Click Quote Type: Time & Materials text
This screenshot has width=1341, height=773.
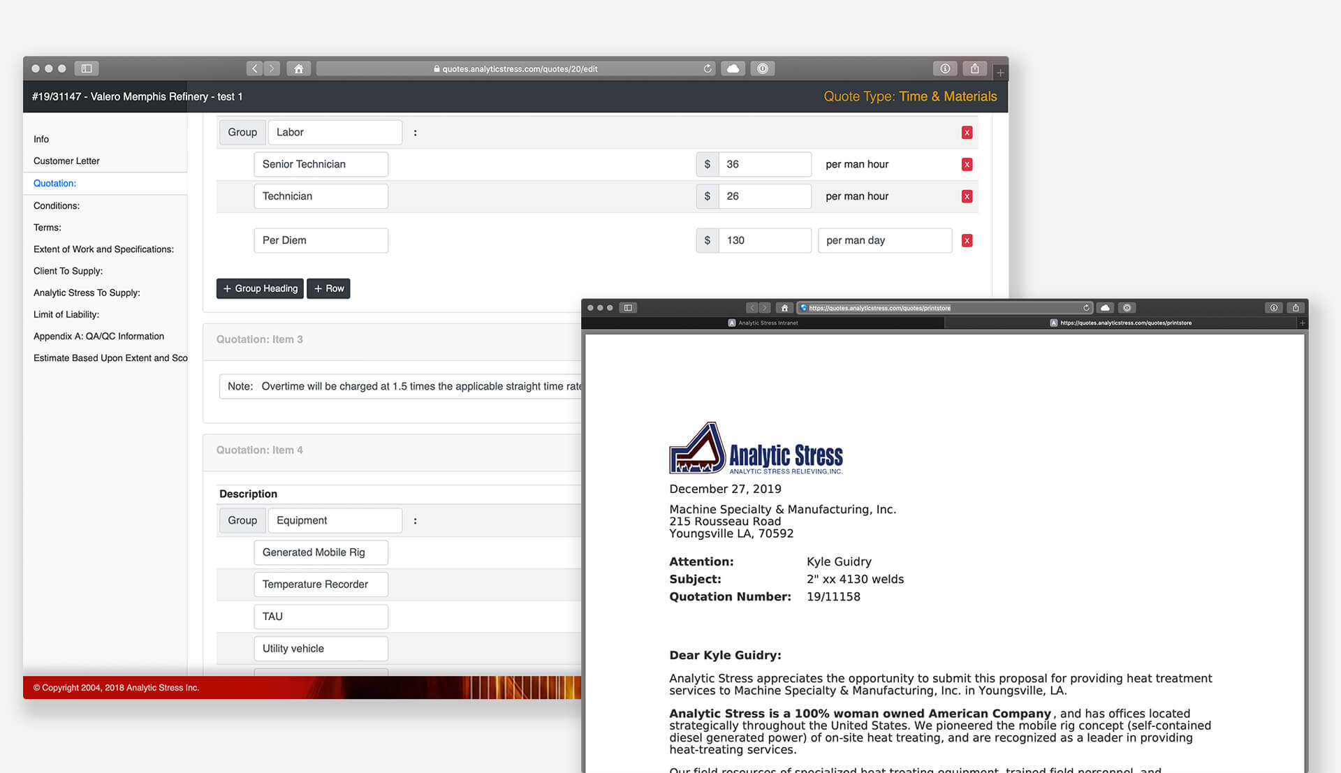(910, 97)
